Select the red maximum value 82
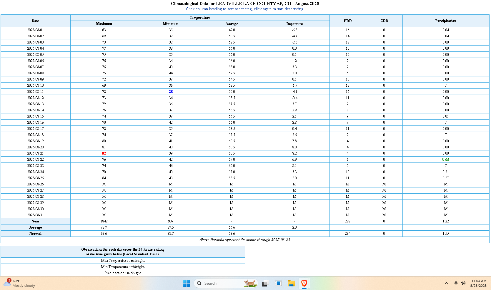 click(104, 153)
